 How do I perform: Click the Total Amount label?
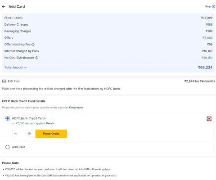(x=13, y=67)
